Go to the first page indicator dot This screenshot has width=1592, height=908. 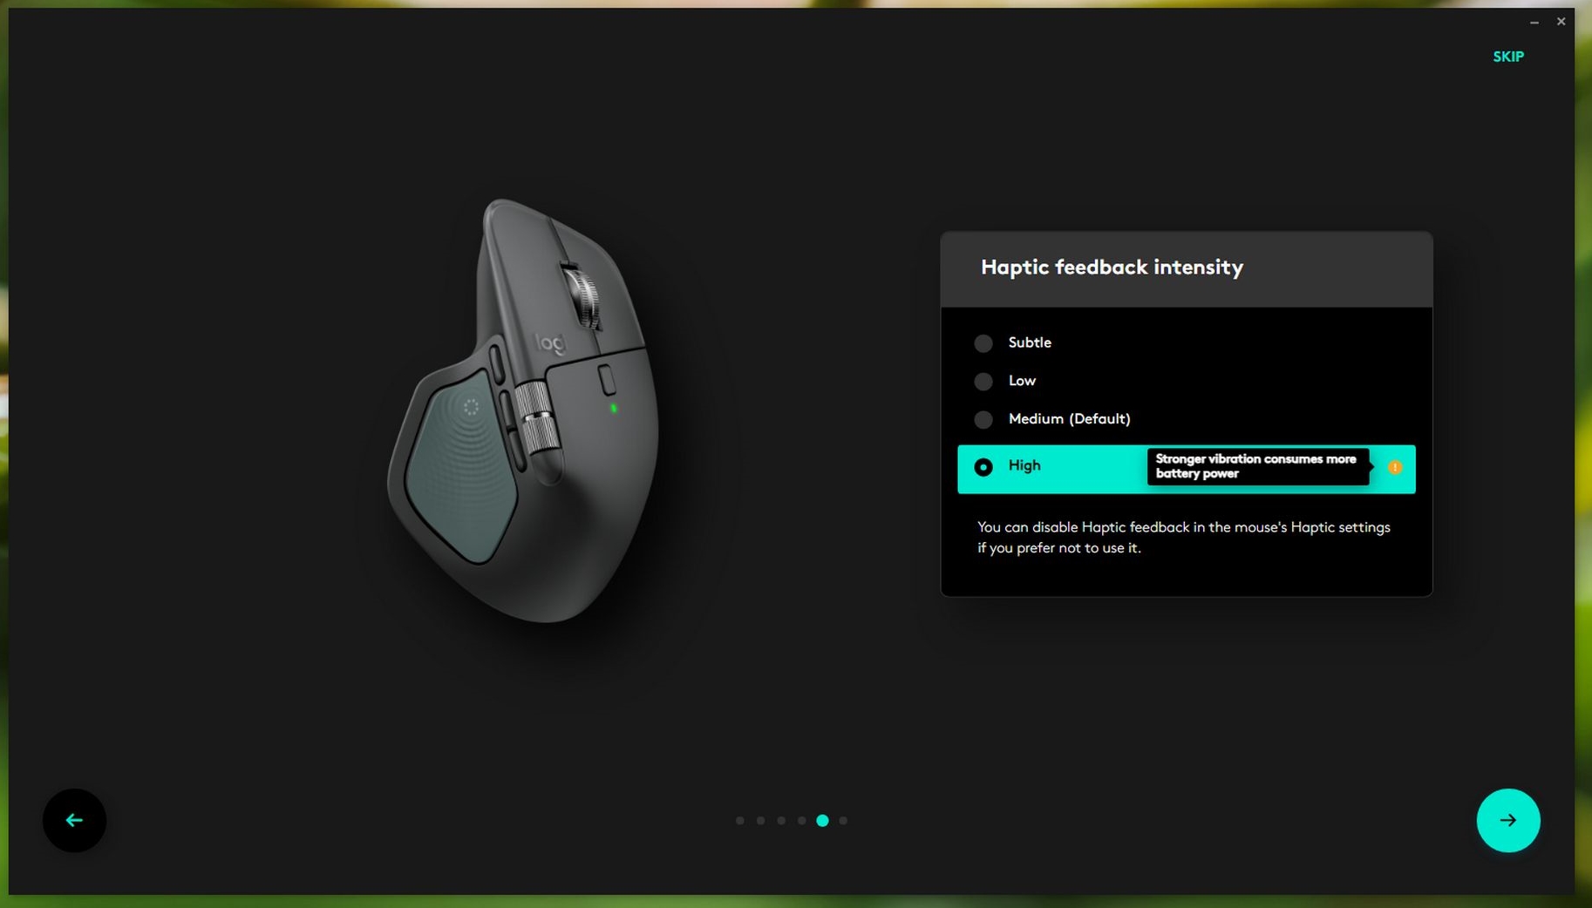tap(740, 820)
